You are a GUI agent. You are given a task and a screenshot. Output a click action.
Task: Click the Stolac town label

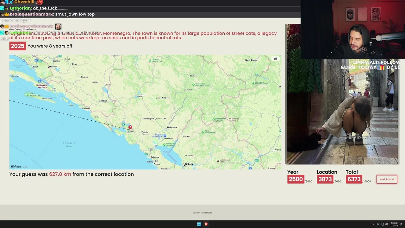[x=75, y=64]
